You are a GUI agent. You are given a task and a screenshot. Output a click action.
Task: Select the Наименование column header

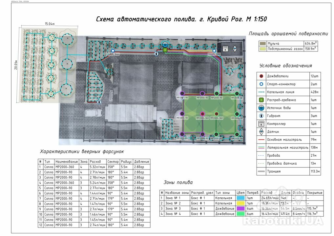pyautogui.click(x=67, y=162)
